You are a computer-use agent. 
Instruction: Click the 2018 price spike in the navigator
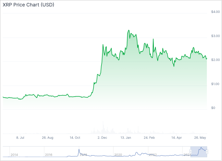click(x=79, y=151)
